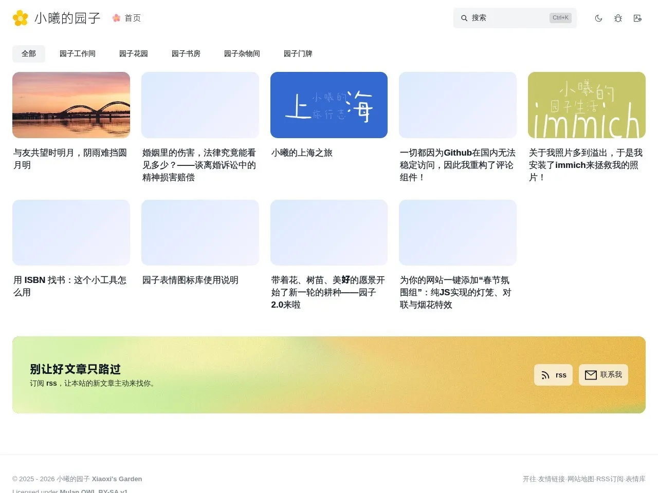Image resolution: width=658 pixels, height=493 pixels.
Task: Open the sunset bridge photo thumbnail
Action: pos(71,105)
